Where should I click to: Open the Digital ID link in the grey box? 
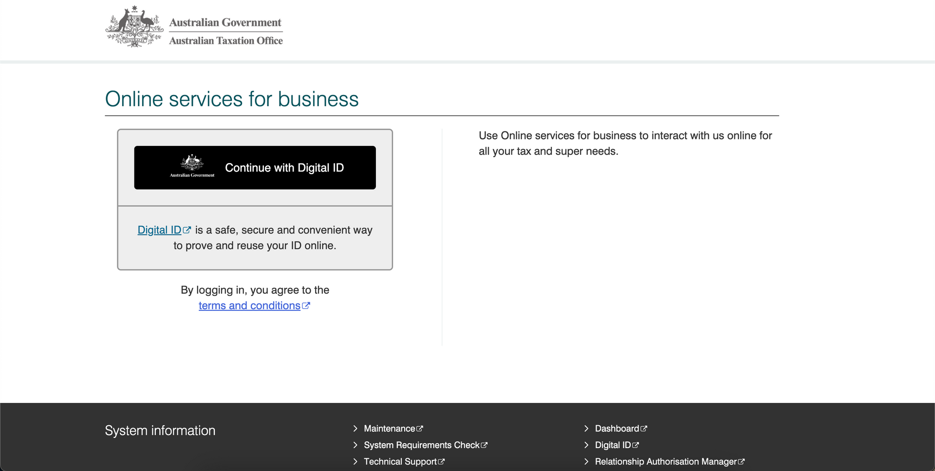159,230
